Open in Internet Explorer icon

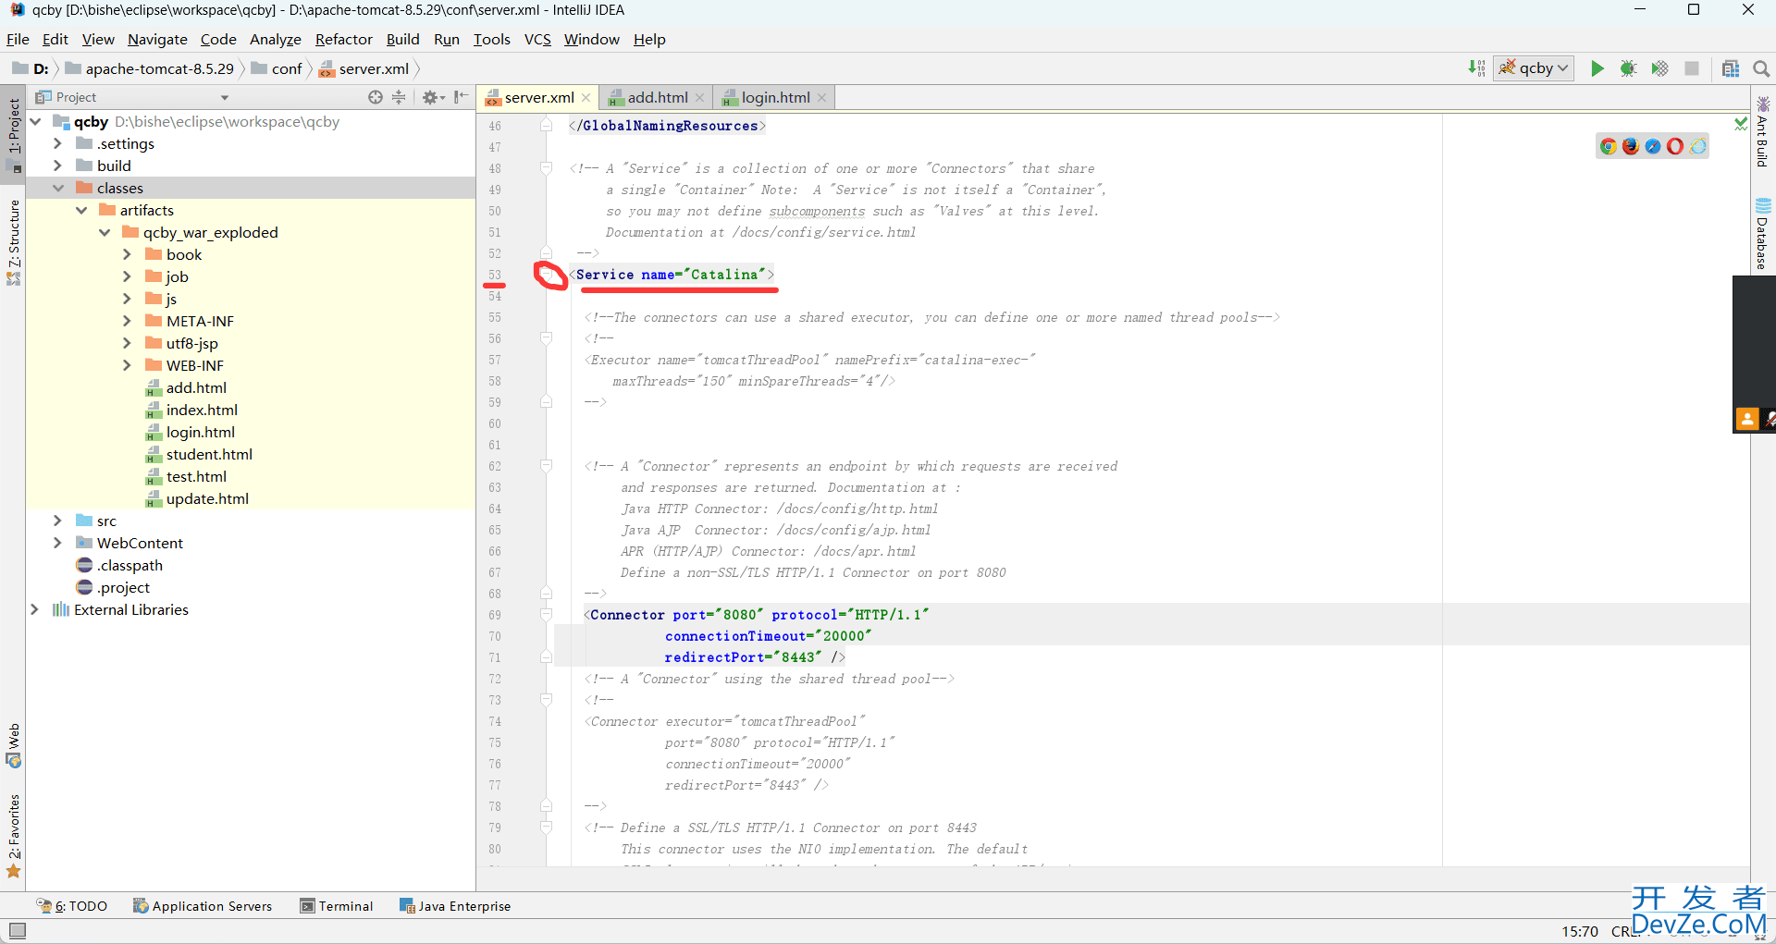(1697, 146)
